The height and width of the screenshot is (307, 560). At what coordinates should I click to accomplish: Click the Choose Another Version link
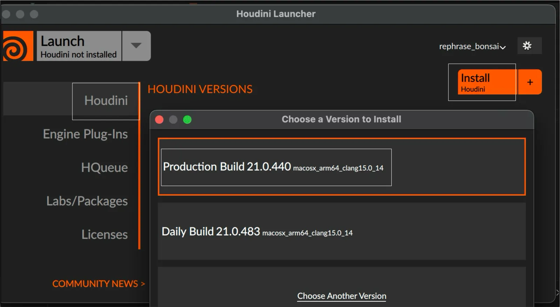(341, 295)
